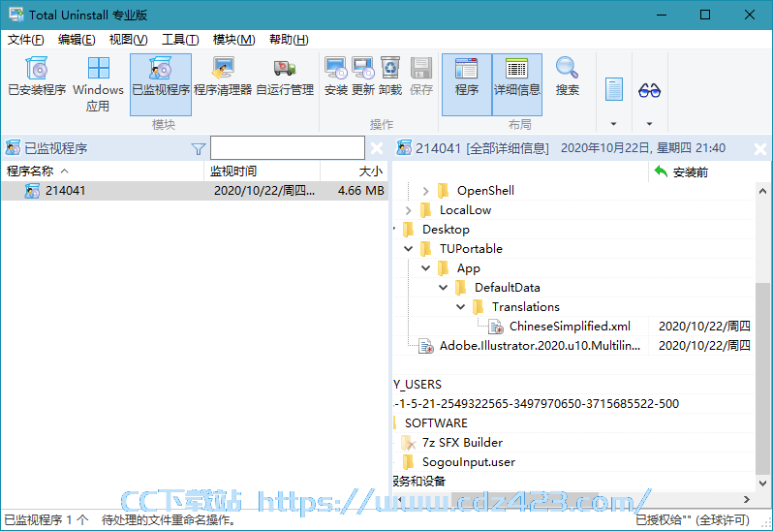The image size is (773, 531).
Task: Click the green 安装前 arrow icon
Action: pyautogui.click(x=661, y=172)
